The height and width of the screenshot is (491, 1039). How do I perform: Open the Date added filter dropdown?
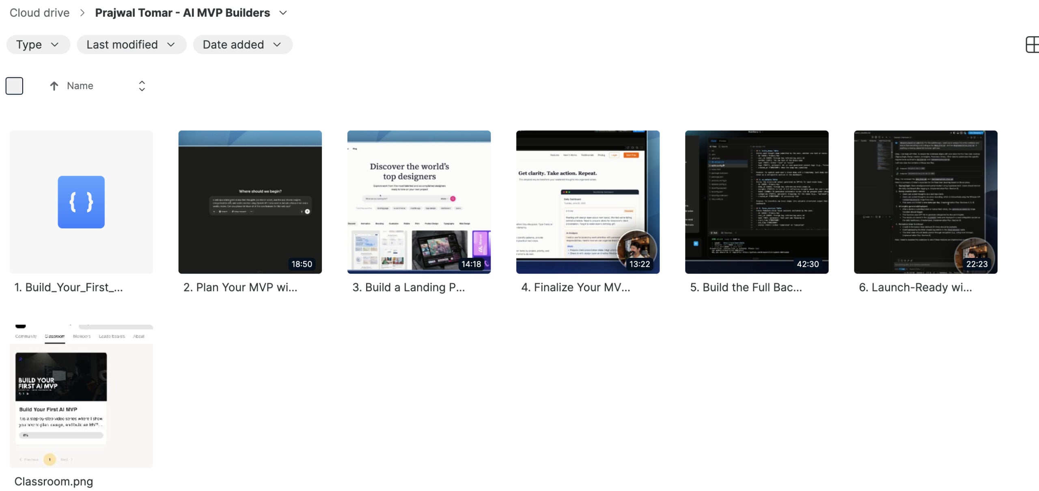(x=242, y=45)
